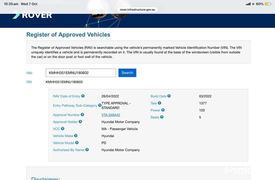Tap the 60% battery percentage text
This screenshot has width=275, height=180.
(260, 4)
